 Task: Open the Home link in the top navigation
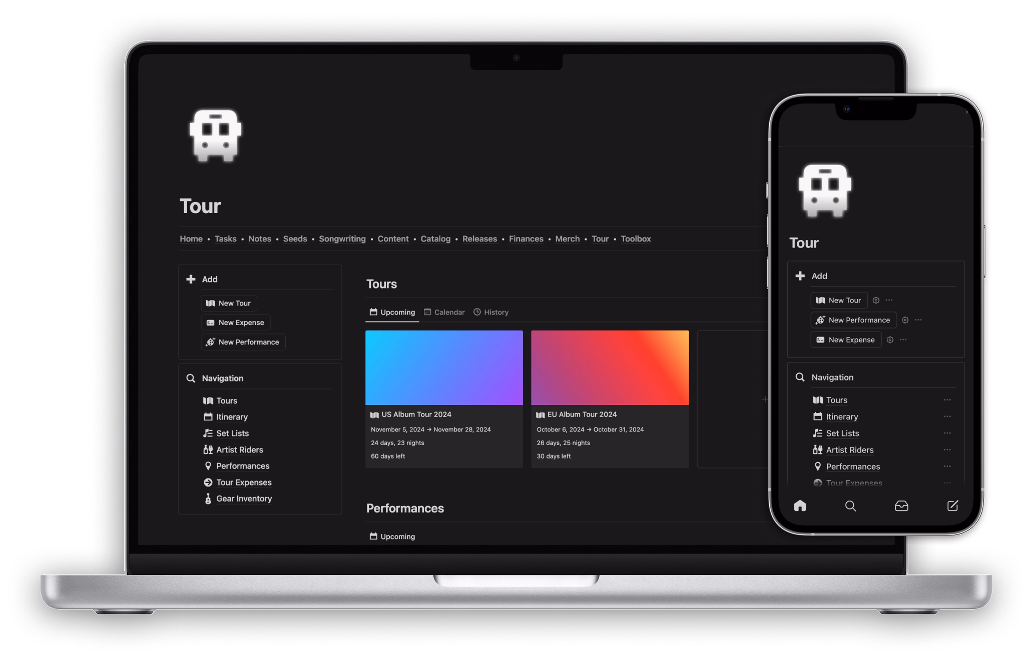click(x=191, y=238)
